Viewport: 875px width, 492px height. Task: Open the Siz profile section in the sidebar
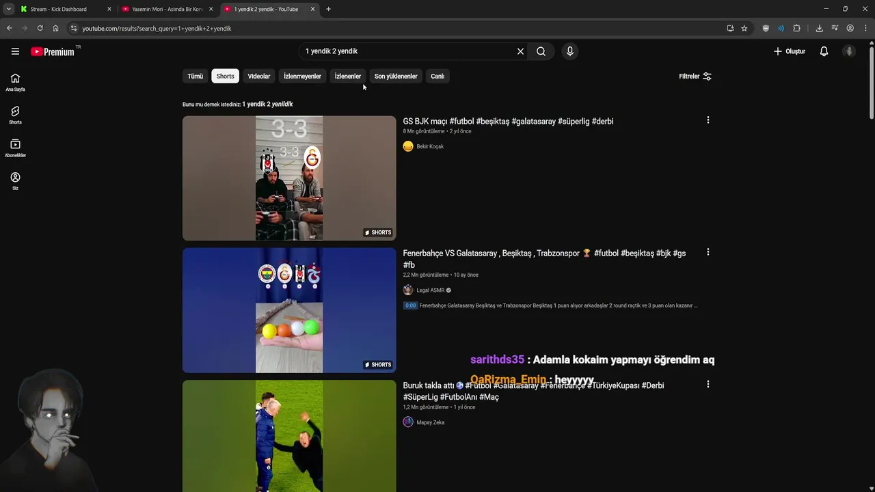point(15,181)
